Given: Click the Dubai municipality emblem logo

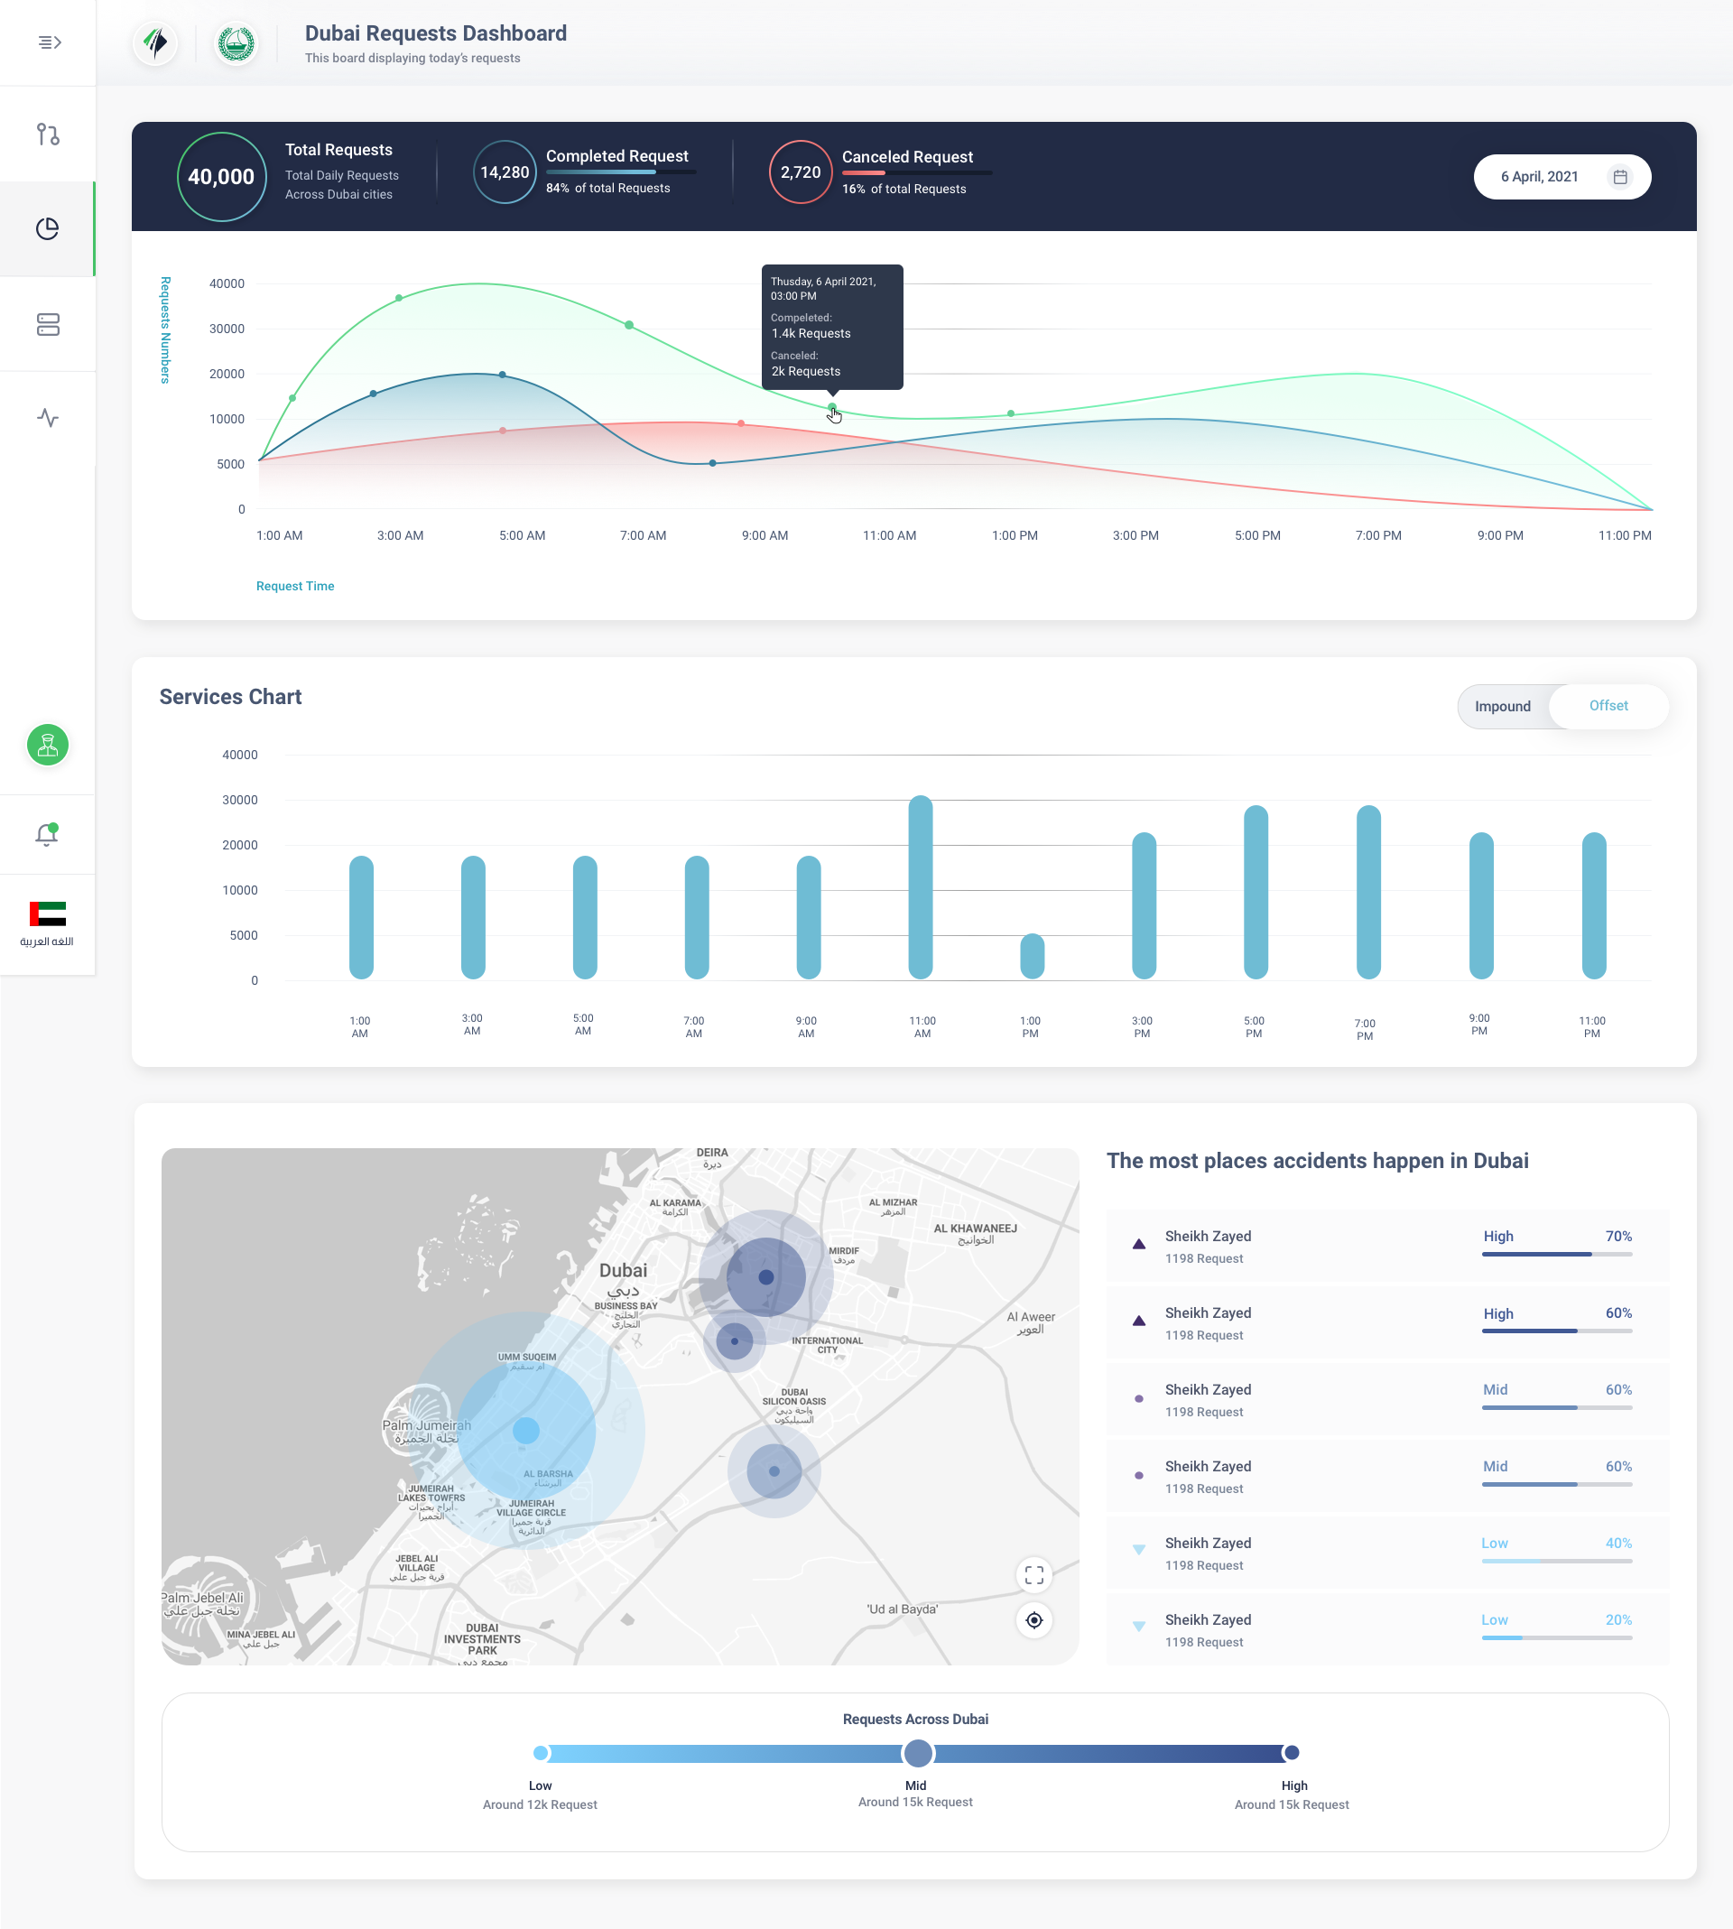Looking at the screenshot, I should click(x=236, y=42).
